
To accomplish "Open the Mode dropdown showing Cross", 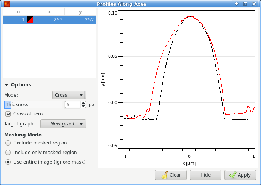I will click(69, 95).
